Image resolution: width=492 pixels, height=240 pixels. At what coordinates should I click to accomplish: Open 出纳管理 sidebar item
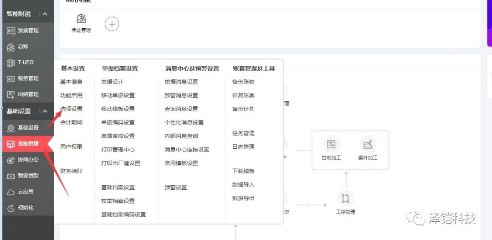(x=28, y=94)
